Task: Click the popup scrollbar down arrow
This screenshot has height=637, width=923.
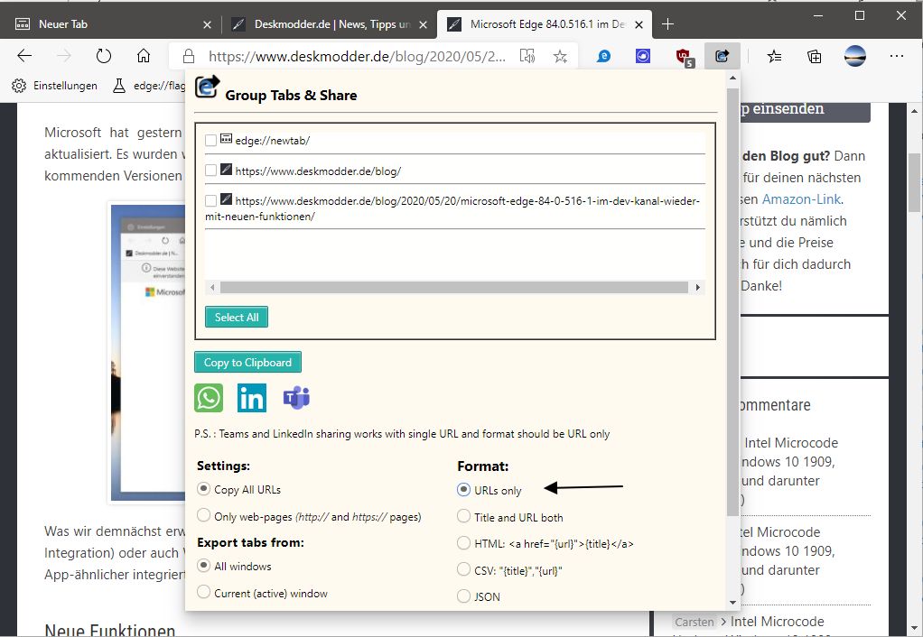Action: point(732,603)
